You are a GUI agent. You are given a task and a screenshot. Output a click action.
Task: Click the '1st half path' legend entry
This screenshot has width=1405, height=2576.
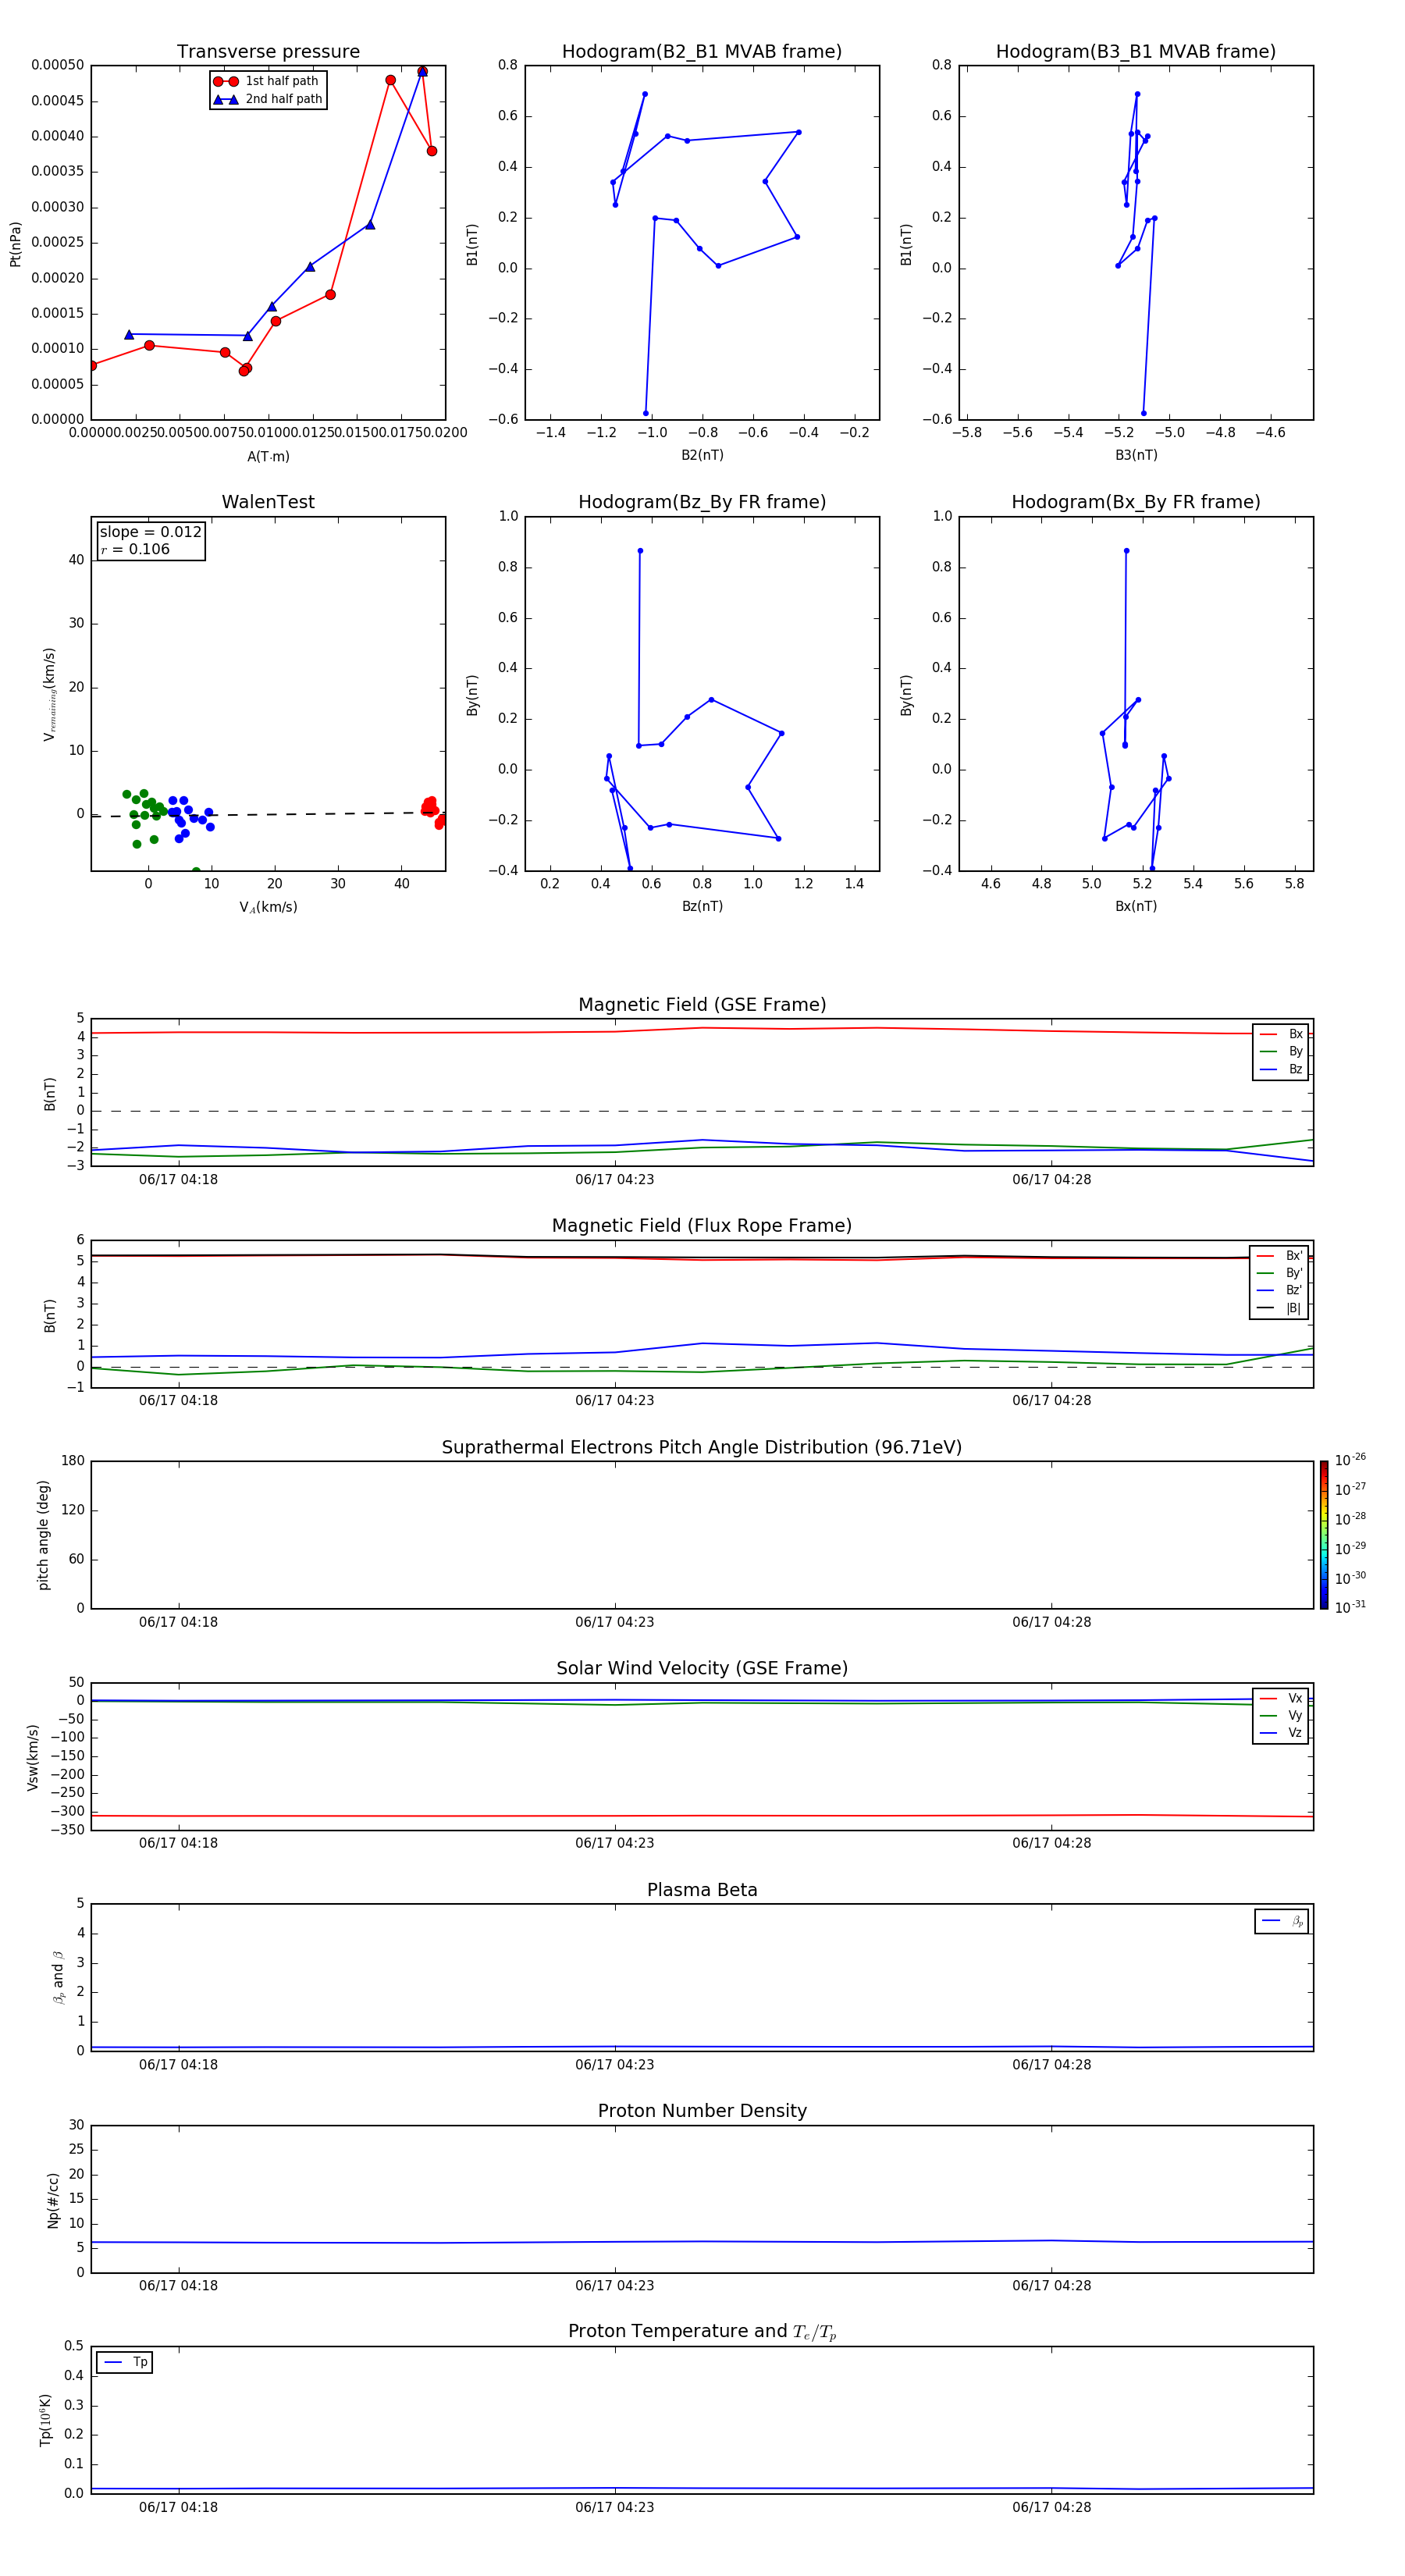(x=267, y=81)
